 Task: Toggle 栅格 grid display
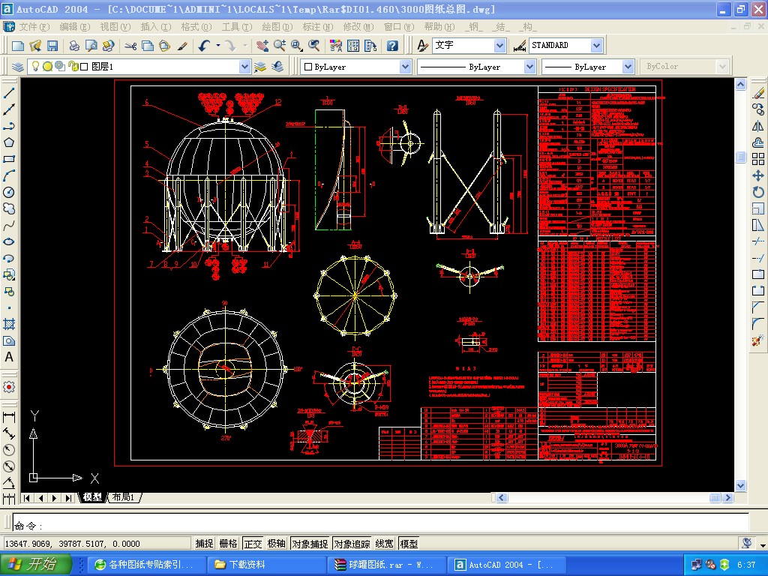tap(228, 544)
